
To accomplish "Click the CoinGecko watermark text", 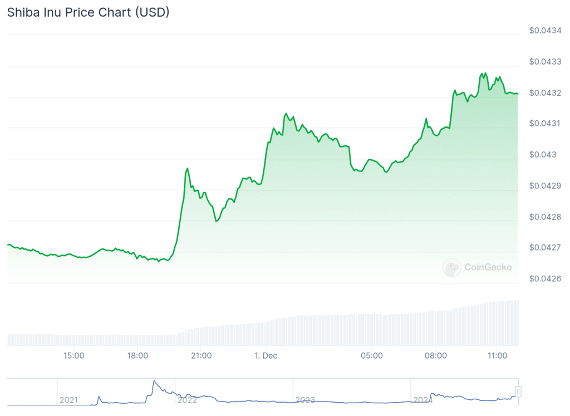I will pyautogui.click(x=488, y=267).
